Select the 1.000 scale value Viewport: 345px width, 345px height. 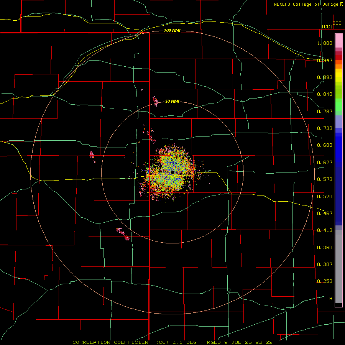[325, 43]
